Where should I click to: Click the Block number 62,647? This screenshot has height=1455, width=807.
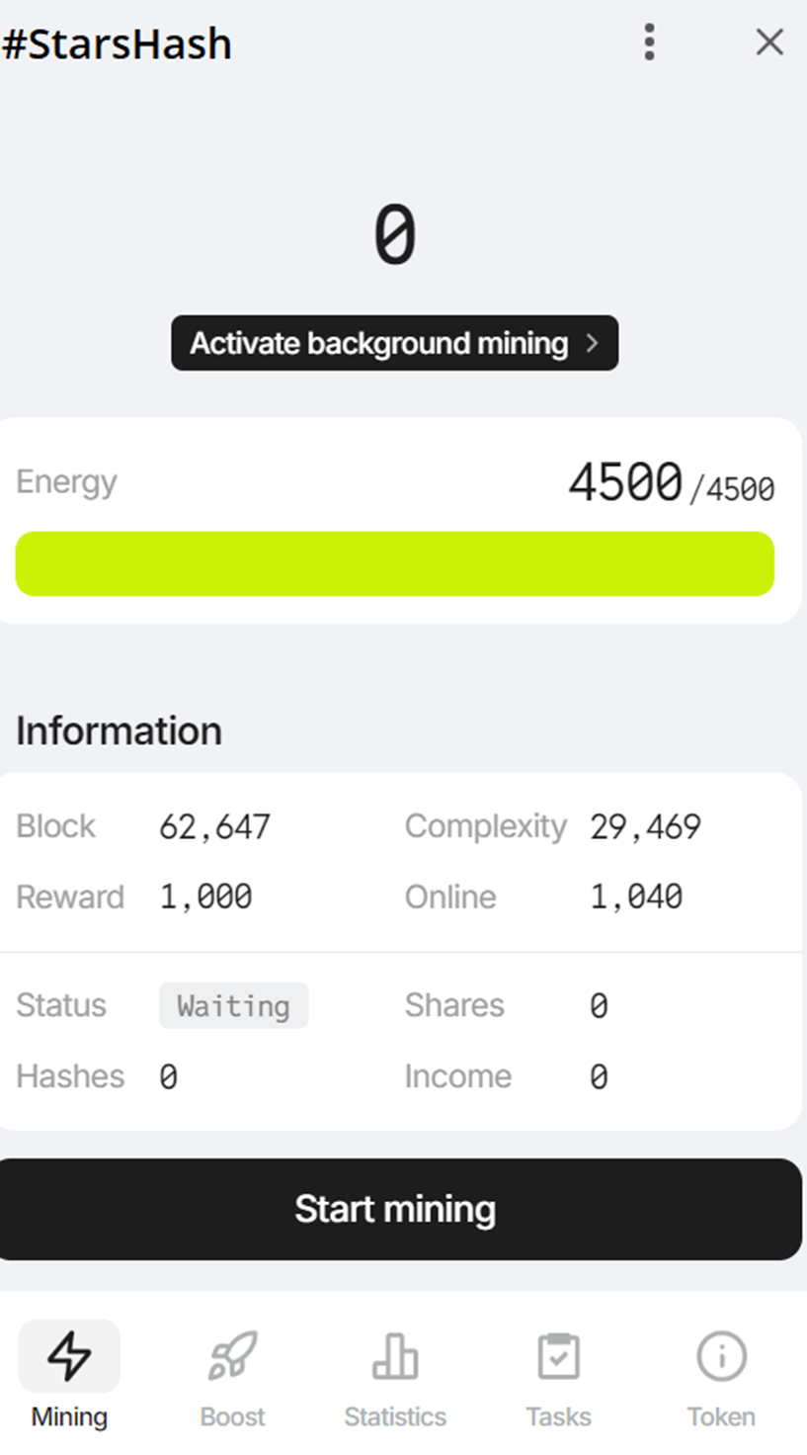[214, 826]
